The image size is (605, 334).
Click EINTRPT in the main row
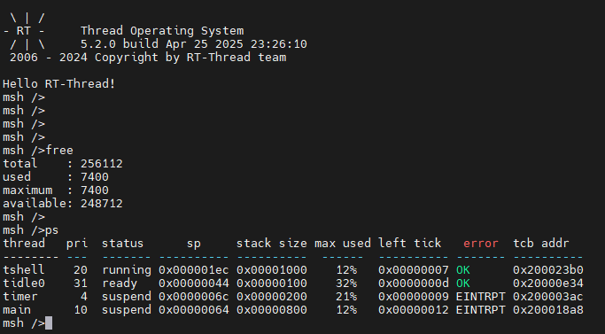(x=481, y=310)
